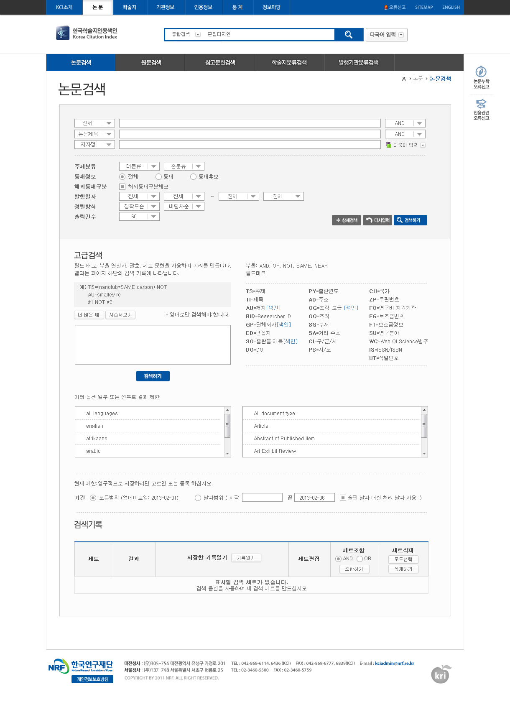
Task: Open the 논문제목 field selector dropdown
Action: pos(94,134)
